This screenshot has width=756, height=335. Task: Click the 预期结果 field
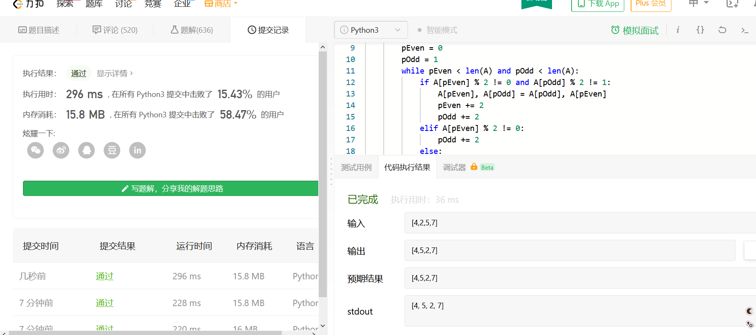pyautogui.click(x=580, y=278)
